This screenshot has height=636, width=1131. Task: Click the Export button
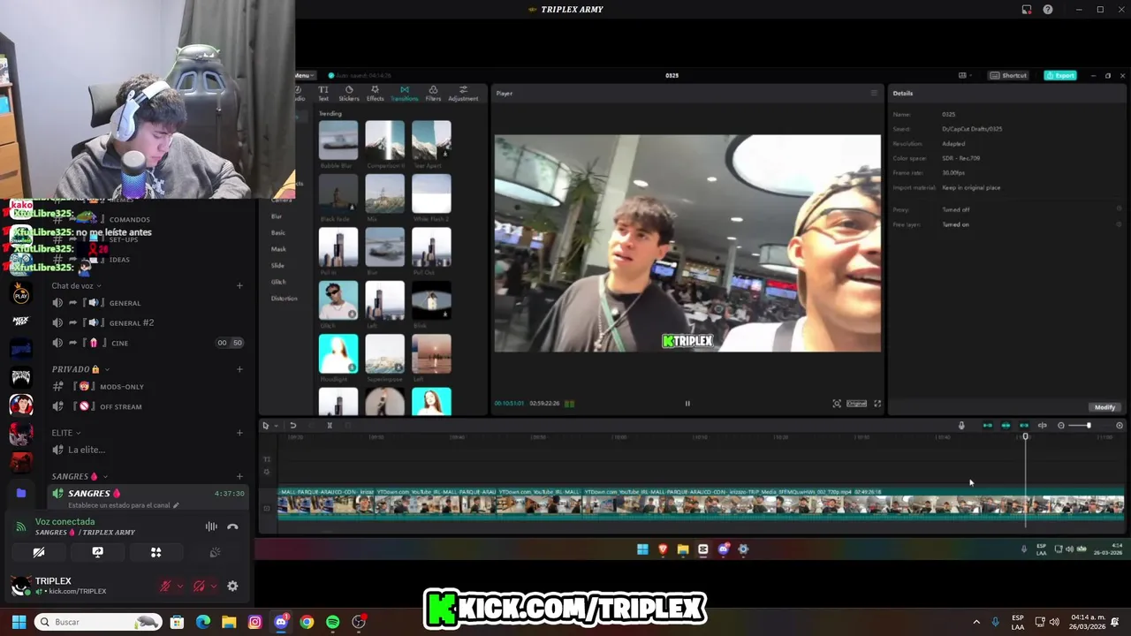click(x=1060, y=75)
